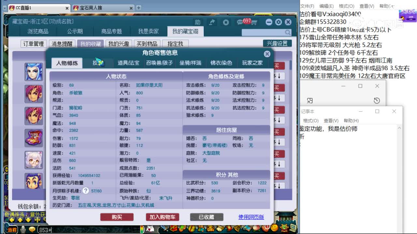Click the stop recording circle icon

pos(225,22)
